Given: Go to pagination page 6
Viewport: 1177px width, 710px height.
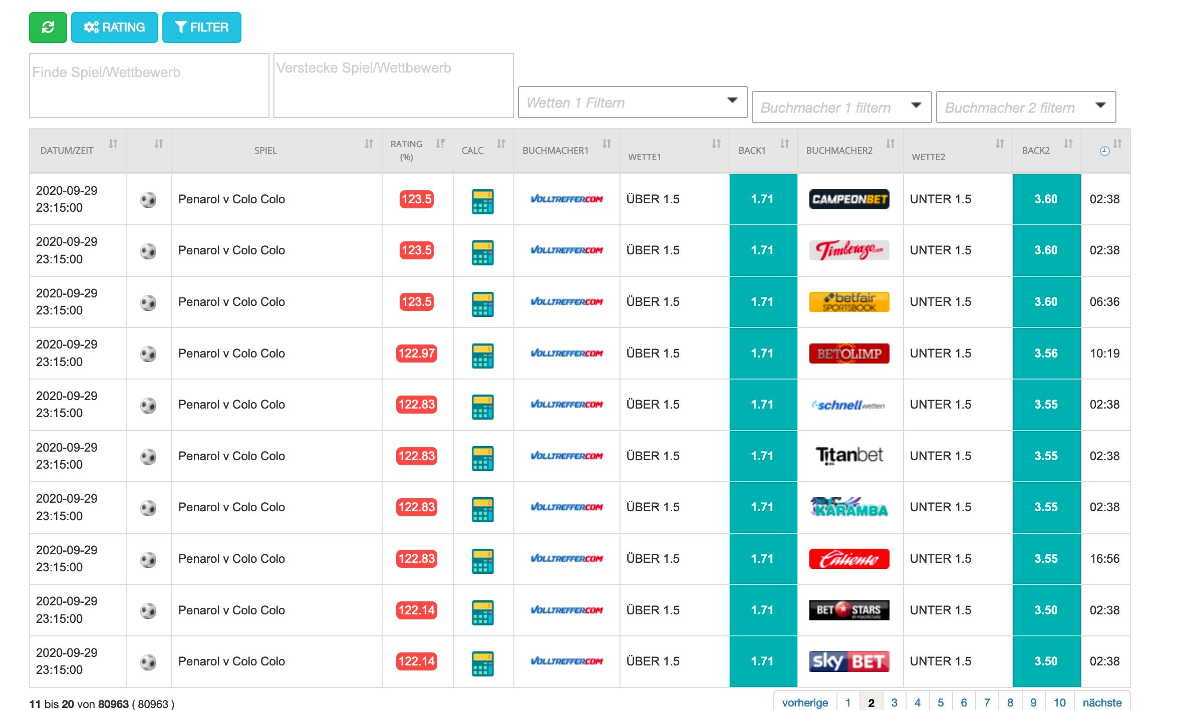Looking at the screenshot, I should (964, 702).
